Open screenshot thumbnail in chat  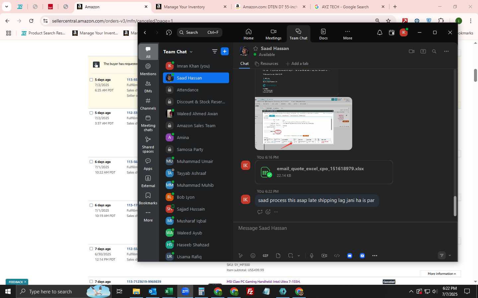tap(303, 124)
